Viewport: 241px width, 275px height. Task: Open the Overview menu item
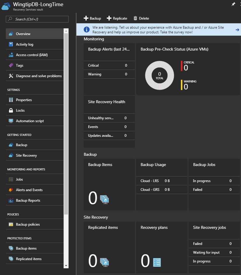[35, 34]
